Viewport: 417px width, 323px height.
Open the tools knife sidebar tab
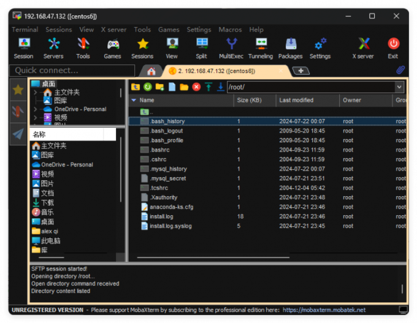(18, 112)
